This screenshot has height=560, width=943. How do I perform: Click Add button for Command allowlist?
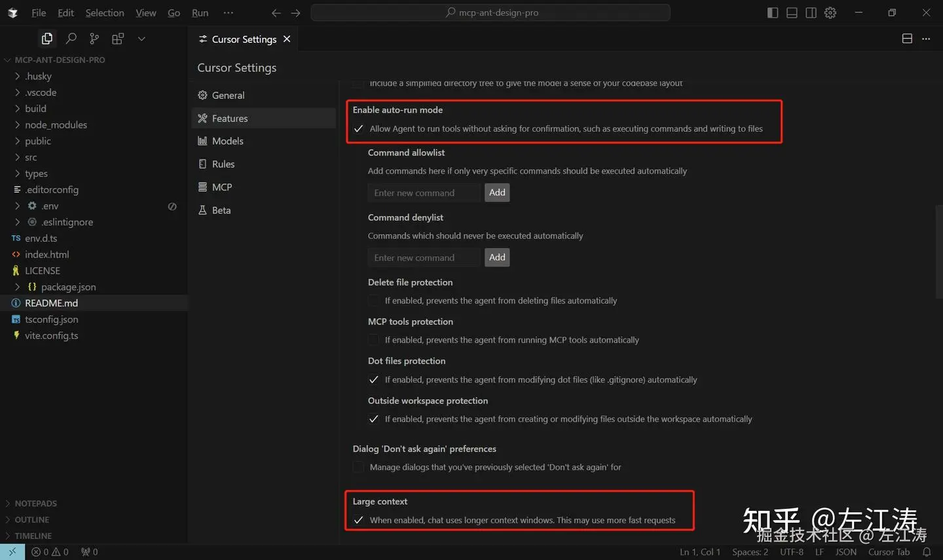tap(497, 193)
